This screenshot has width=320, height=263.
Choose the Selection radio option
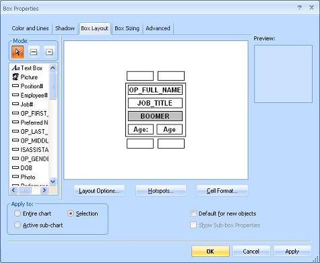82,213
